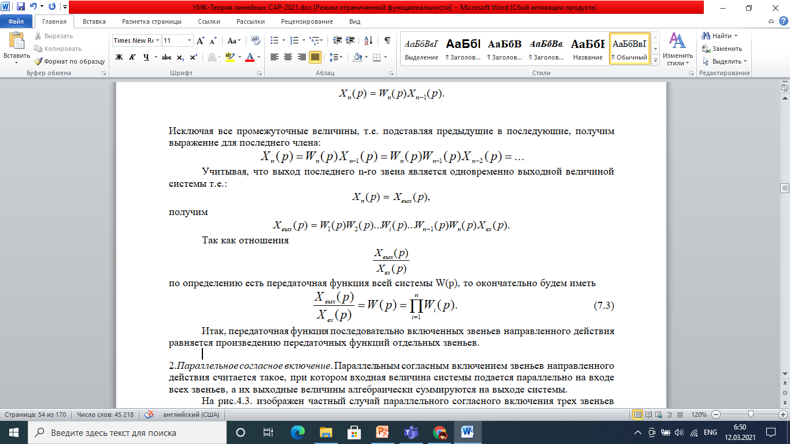
Task: Click the spell-check status icon
Action: click(149, 415)
